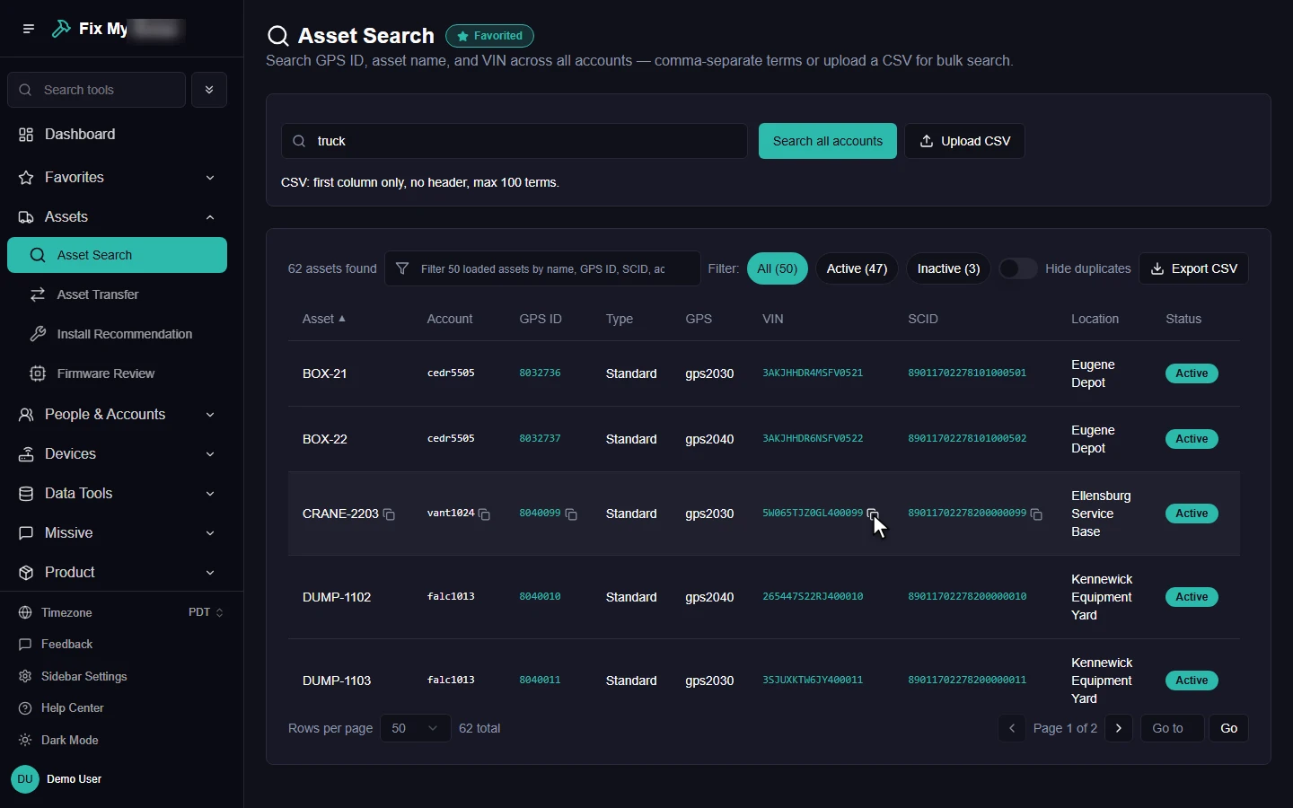Click SCID 89011702278101000502
1293x808 pixels.
(967, 438)
